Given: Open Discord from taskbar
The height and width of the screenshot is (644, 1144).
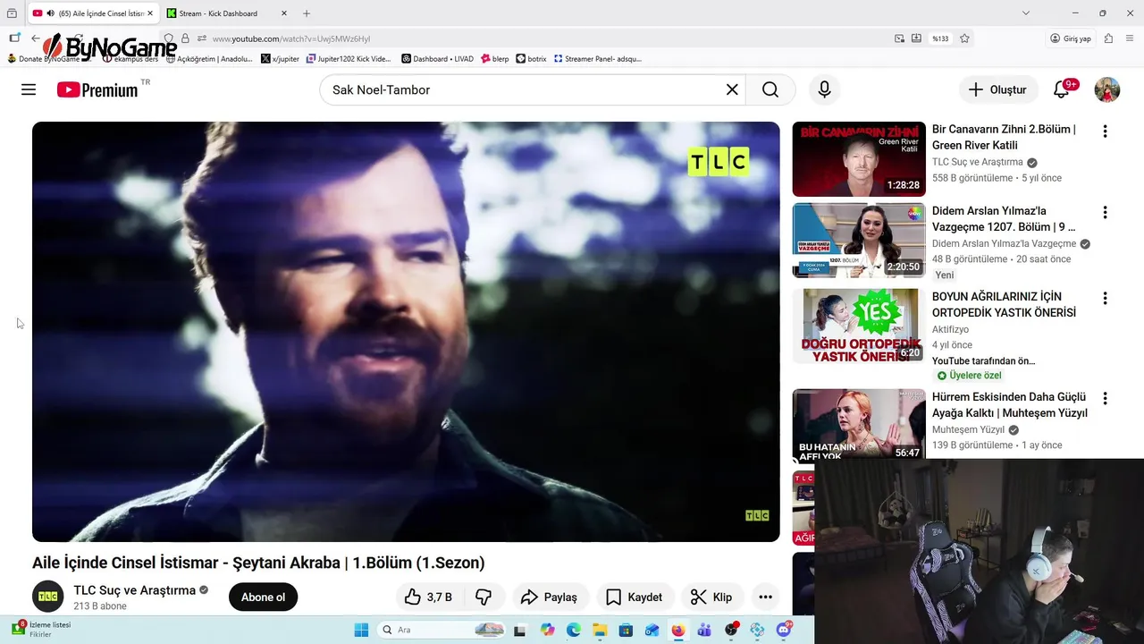Looking at the screenshot, I should (784, 630).
